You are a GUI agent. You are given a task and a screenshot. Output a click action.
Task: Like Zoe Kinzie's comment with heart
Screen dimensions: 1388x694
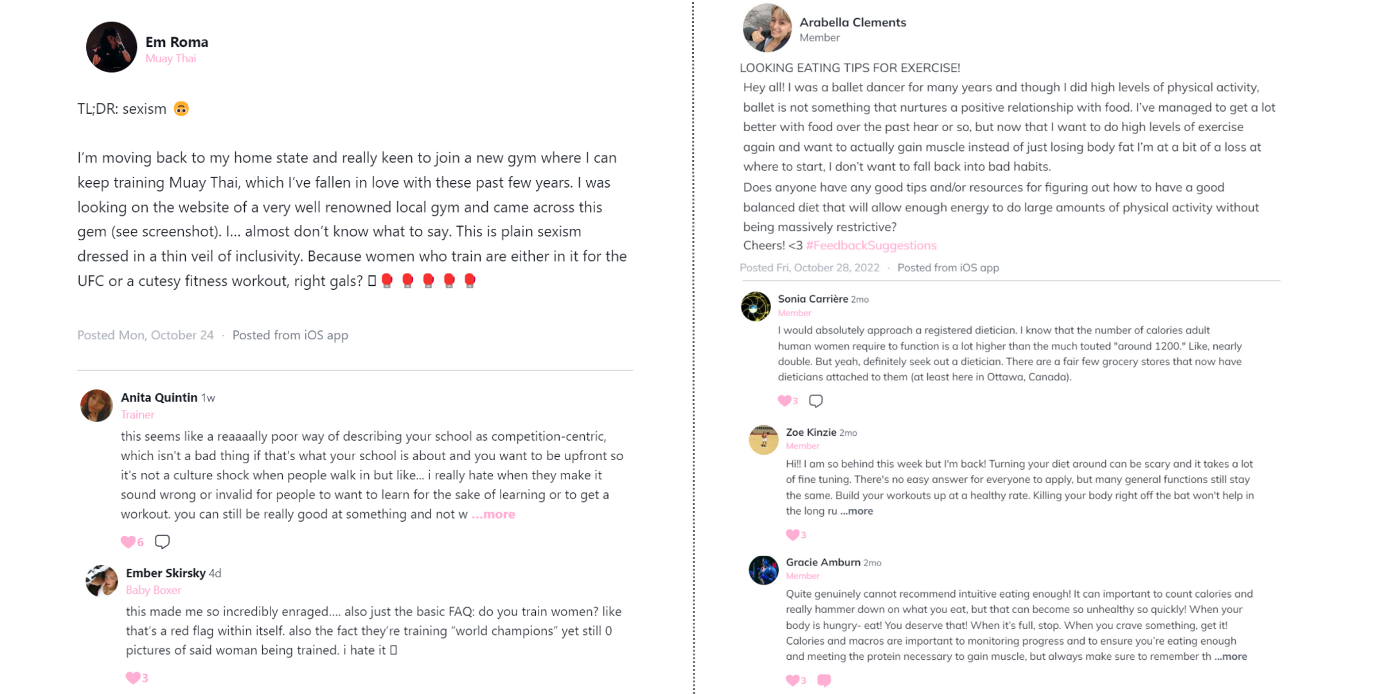(x=793, y=535)
